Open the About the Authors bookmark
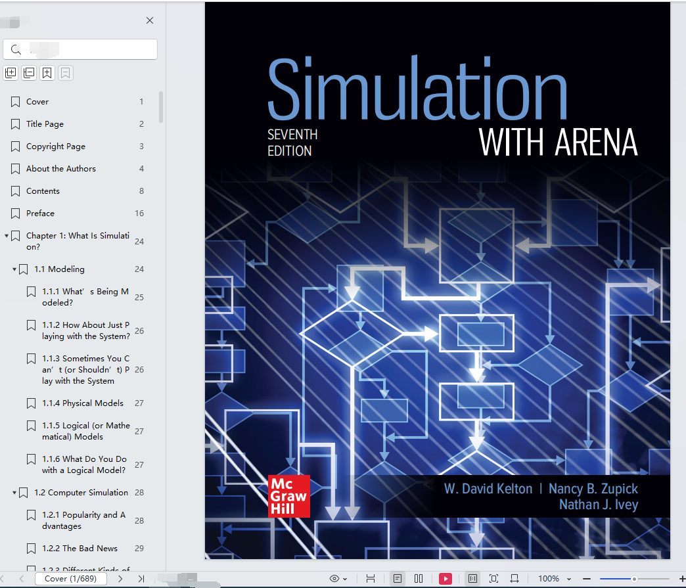The height and width of the screenshot is (588, 686). 61,168
